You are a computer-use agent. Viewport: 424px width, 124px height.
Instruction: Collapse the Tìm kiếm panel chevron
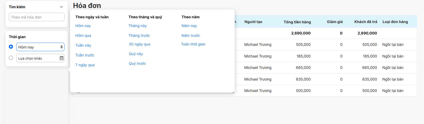point(61,7)
